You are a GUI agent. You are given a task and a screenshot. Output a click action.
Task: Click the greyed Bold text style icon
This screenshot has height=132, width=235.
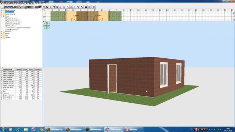click(71, 7)
